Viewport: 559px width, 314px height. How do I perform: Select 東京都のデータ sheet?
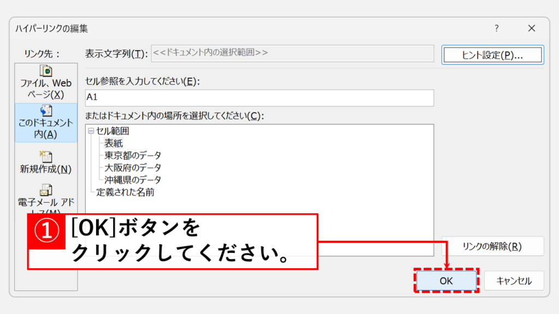[x=133, y=155]
